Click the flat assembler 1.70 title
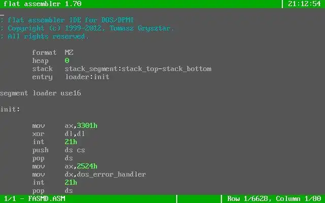Viewport: 325px width, 203px height. click(x=43, y=4)
